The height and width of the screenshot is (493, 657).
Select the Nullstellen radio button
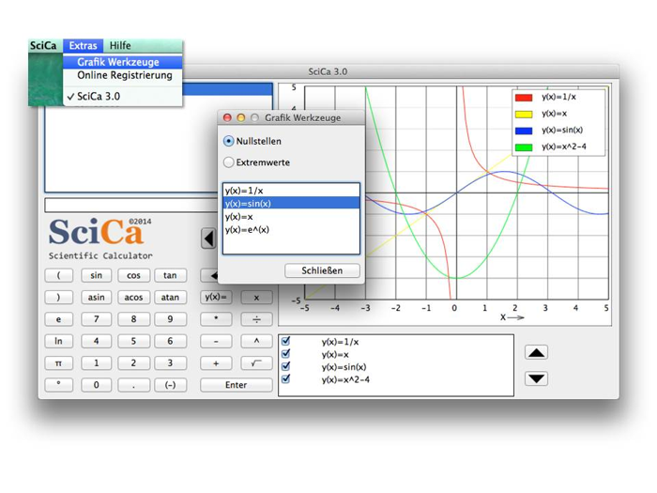[x=229, y=141]
